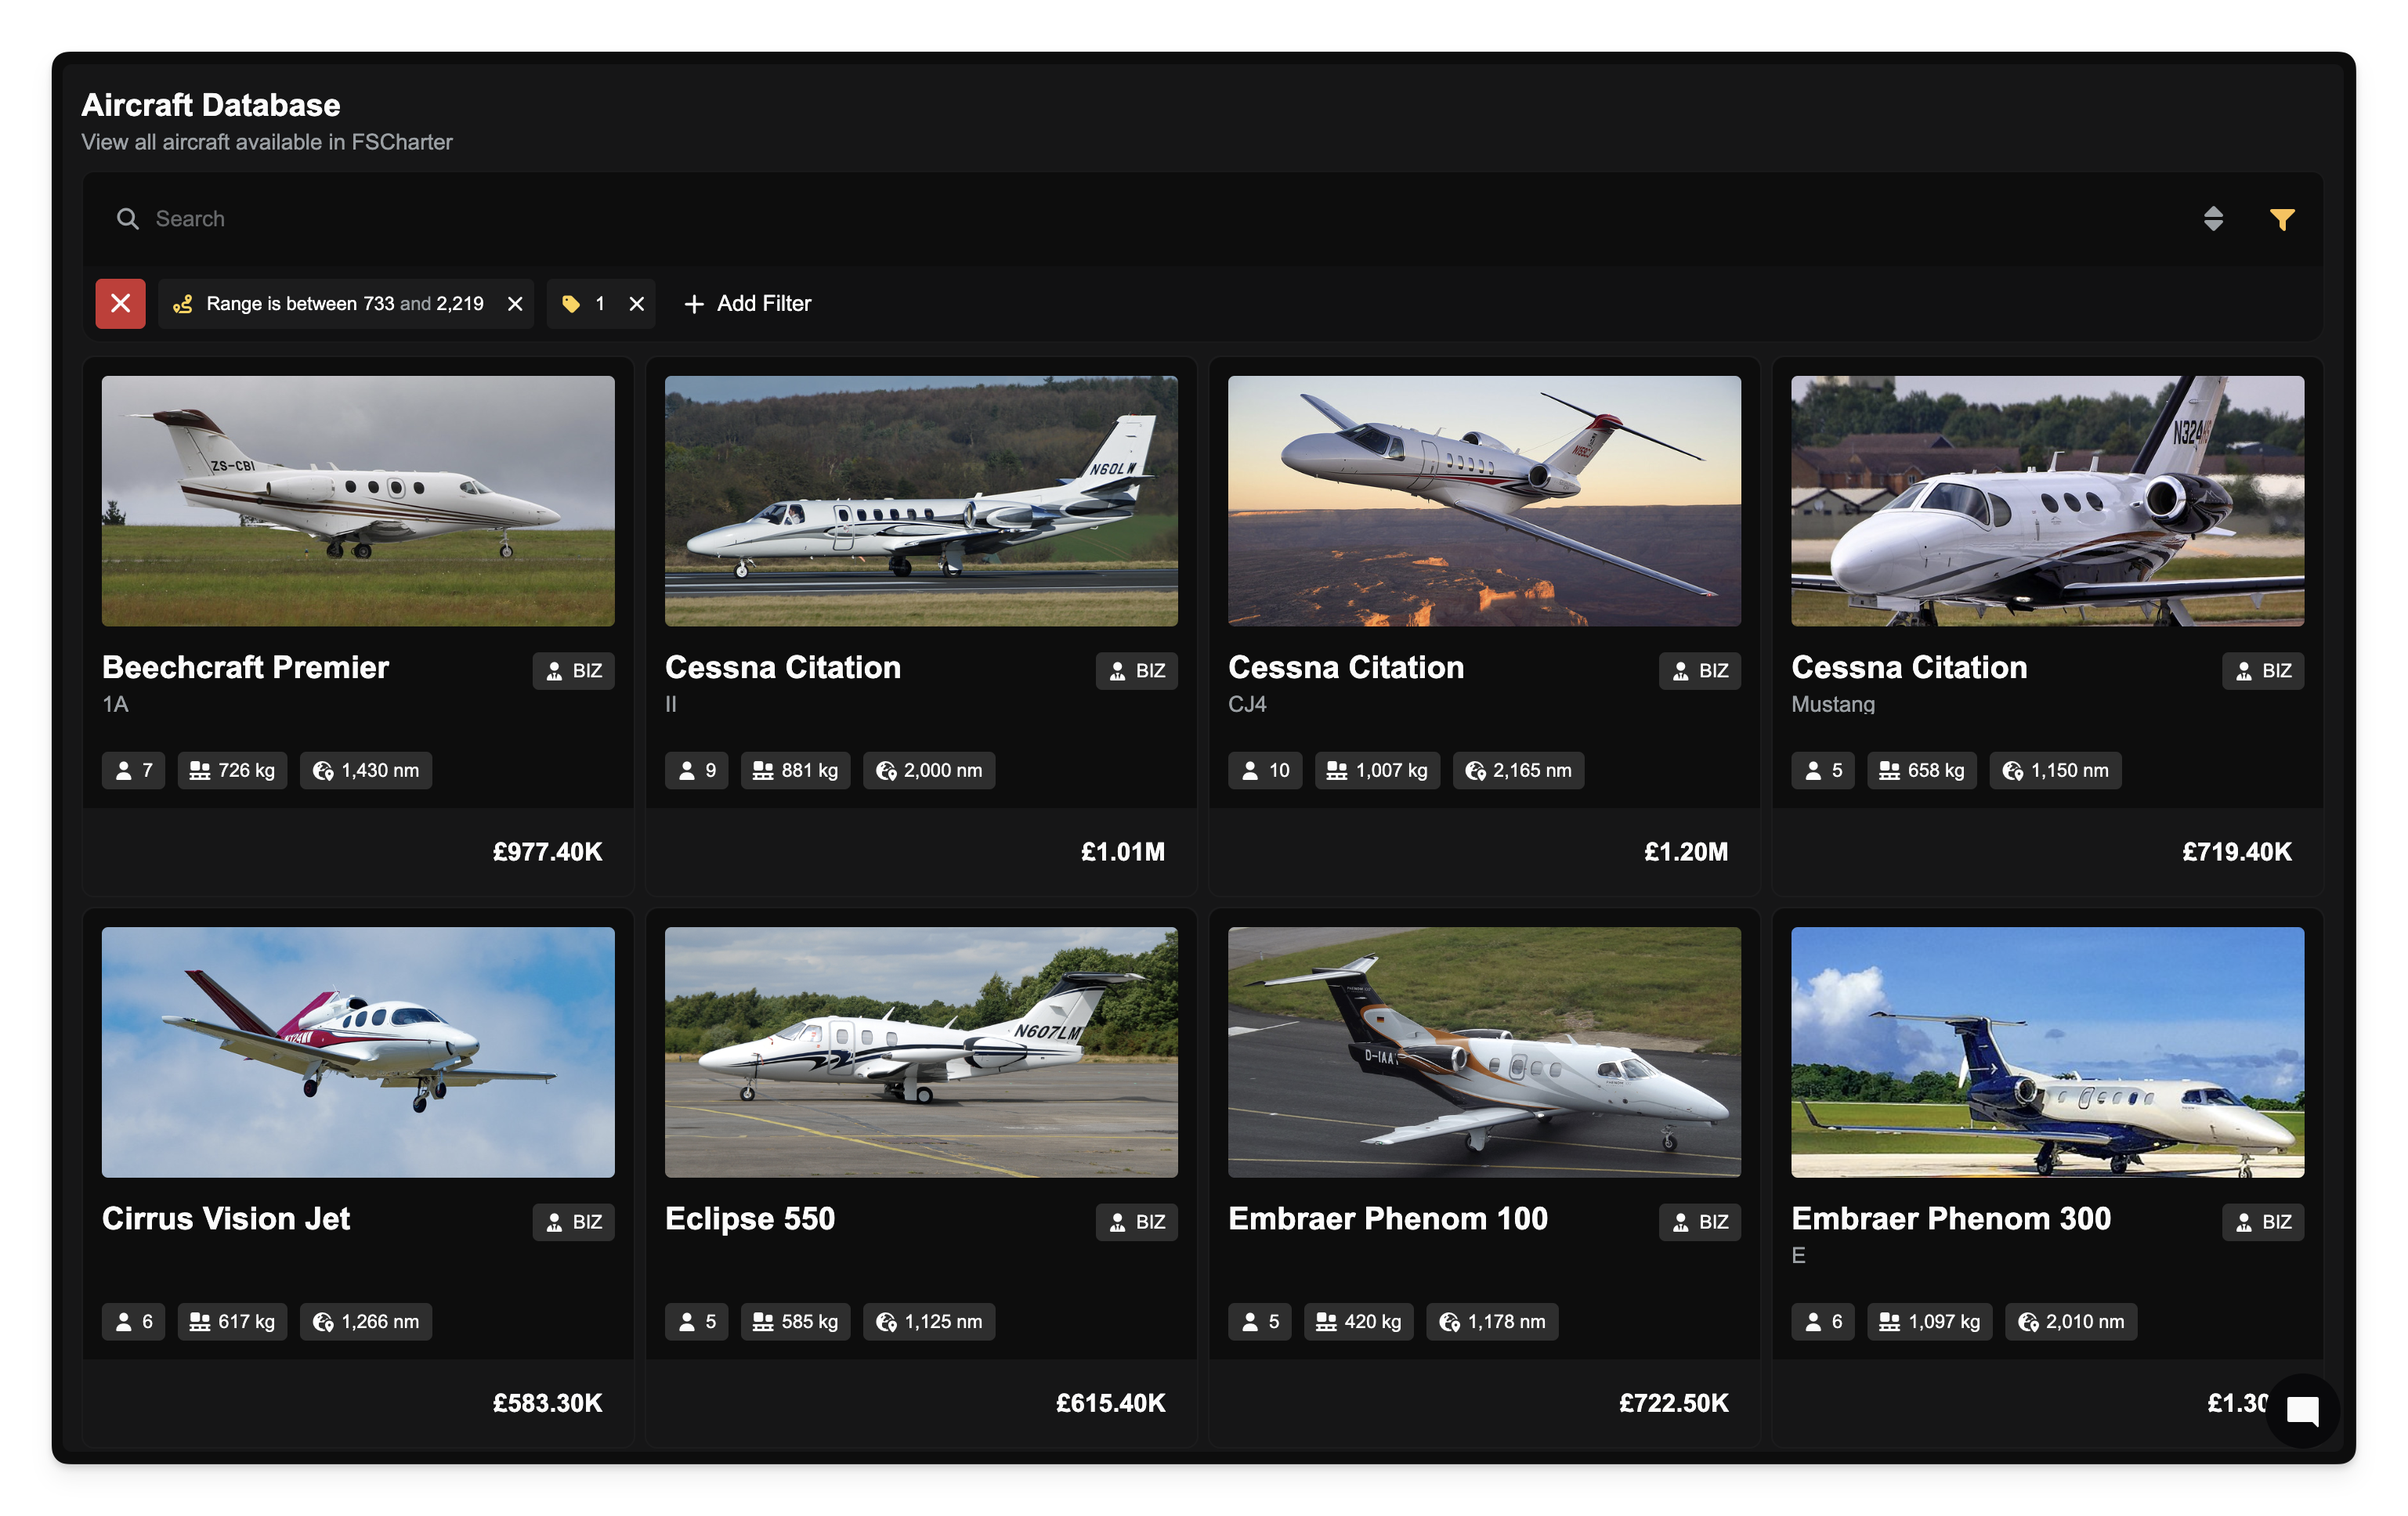Remove the tag filter labeled 1

636,304
